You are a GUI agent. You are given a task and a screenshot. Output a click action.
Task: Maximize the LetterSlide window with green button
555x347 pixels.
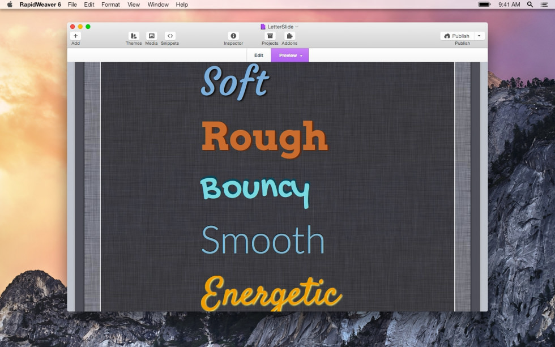tap(88, 27)
